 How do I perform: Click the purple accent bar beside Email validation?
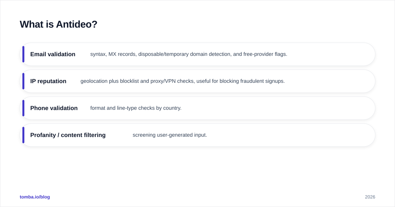click(x=23, y=54)
